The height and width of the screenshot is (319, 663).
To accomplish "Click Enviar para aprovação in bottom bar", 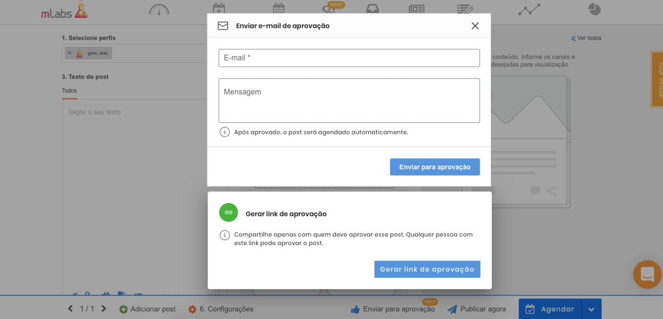I will point(393,309).
